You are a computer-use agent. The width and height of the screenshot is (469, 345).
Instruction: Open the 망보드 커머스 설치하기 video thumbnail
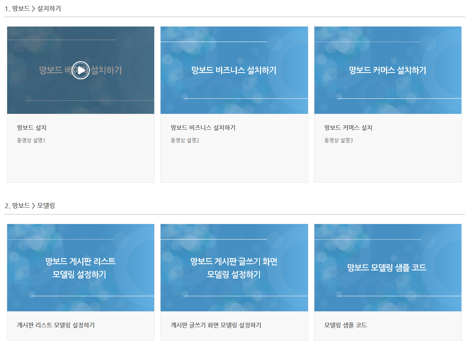tap(388, 70)
